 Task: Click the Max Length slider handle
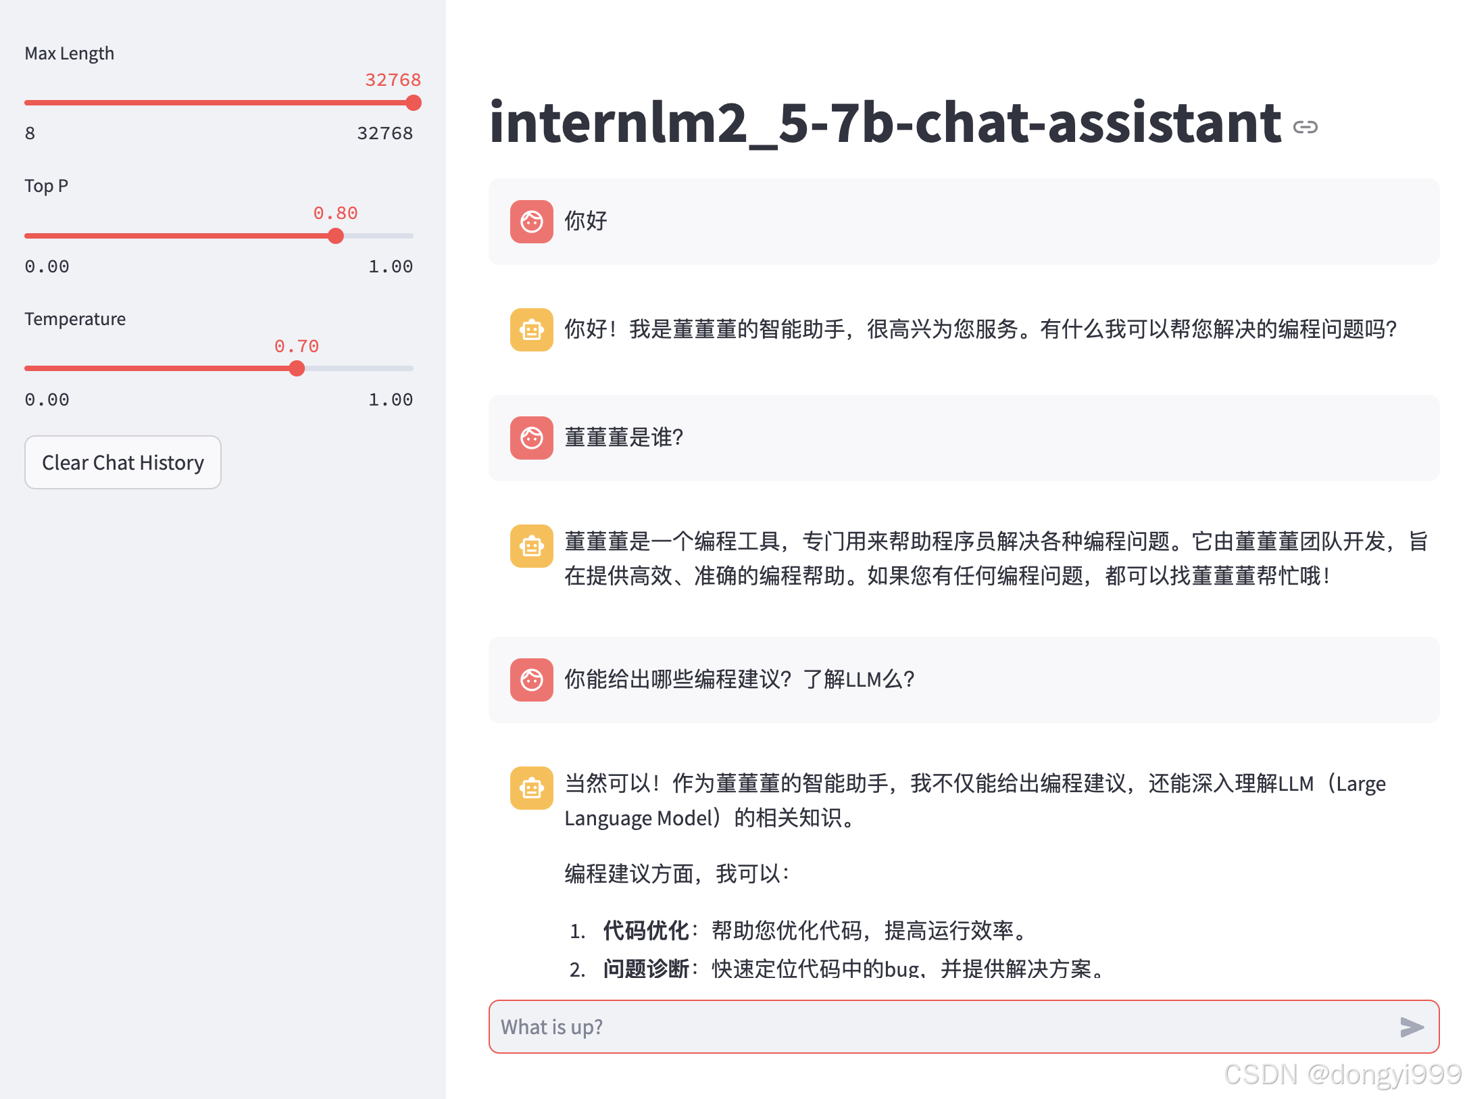tap(414, 103)
